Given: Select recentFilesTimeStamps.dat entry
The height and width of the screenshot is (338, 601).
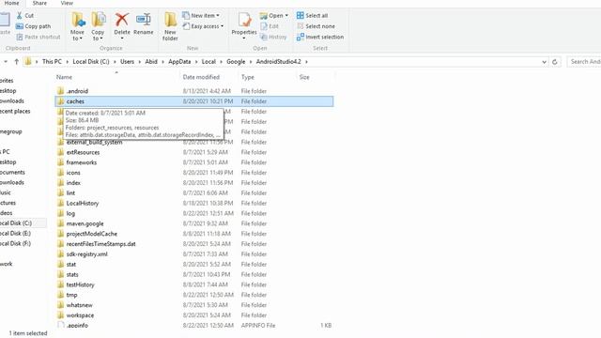Looking at the screenshot, I should click(x=100, y=244).
